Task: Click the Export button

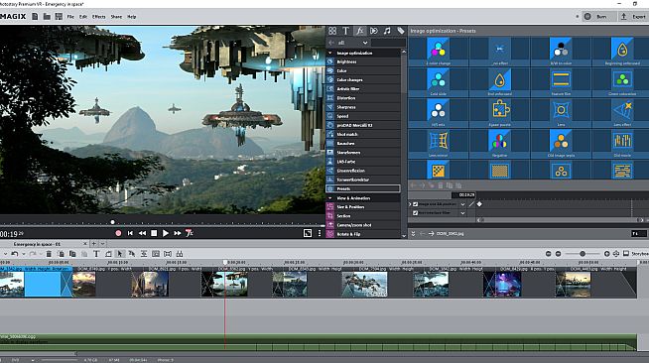Action: [x=634, y=17]
